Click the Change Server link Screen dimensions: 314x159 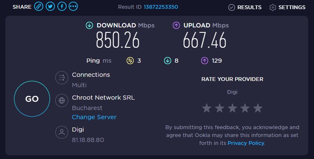tap(94, 117)
